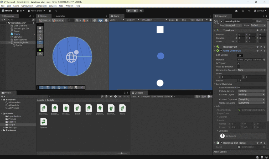Select the Rotate tool in Scene toolbar
This screenshot has width=269, height=159.
click(40, 35)
